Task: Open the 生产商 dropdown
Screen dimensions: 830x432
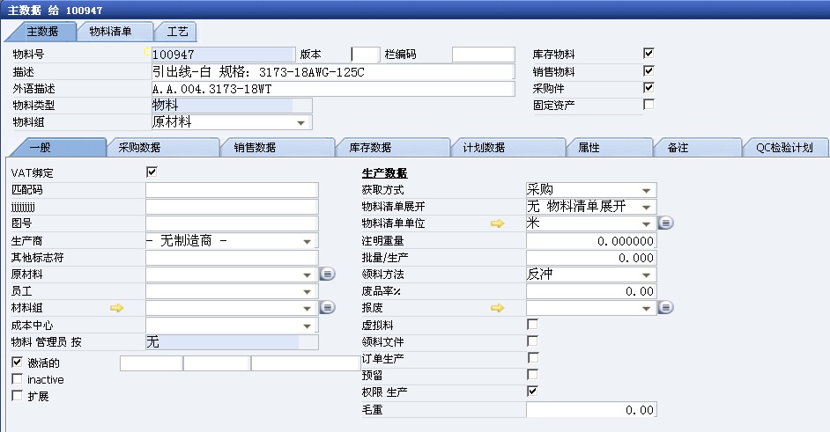Action: tap(308, 241)
